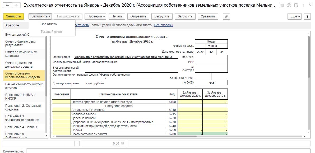Open Пояснения 3. Финансовые вложения
Screen dimensions: 315x153
click(x=24, y=118)
